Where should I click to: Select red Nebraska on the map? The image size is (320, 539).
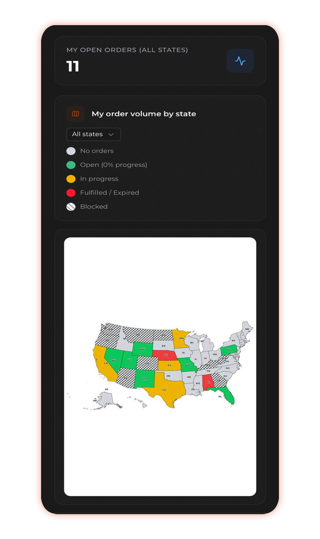[x=165, y=355]
